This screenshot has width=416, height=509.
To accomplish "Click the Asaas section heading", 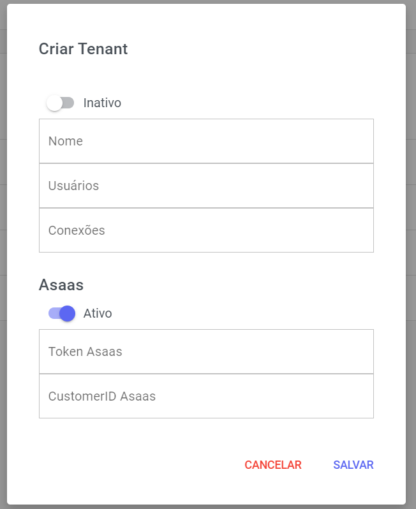I will point(61,284).
